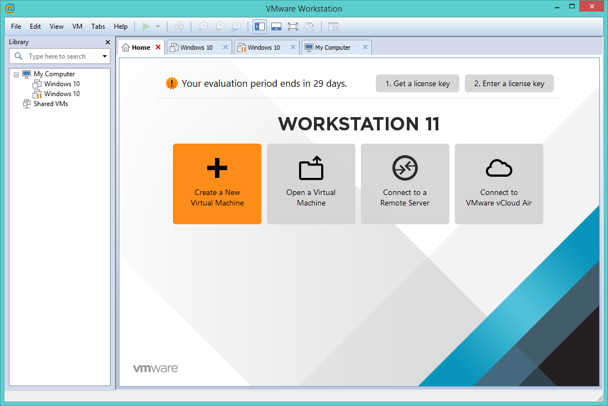This screenshot has height=406, width=608.
Task: Open the File menu
Action: coord(16,27)
